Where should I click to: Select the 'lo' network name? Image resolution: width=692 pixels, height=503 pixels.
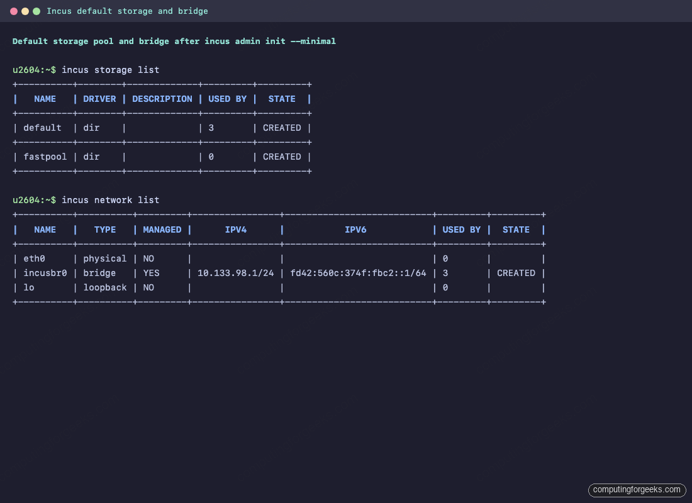pyautogui.click(x=29, y=288)
